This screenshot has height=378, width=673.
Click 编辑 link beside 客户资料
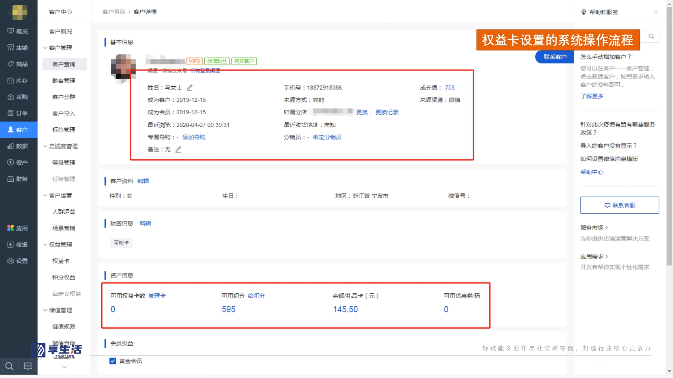tap(143, 181)
